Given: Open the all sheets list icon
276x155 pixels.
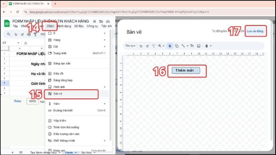Looking at the screenshot, I should [21, 152].
